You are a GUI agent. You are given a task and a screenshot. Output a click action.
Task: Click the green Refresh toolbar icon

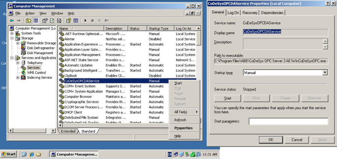click(x=52, y=21)
